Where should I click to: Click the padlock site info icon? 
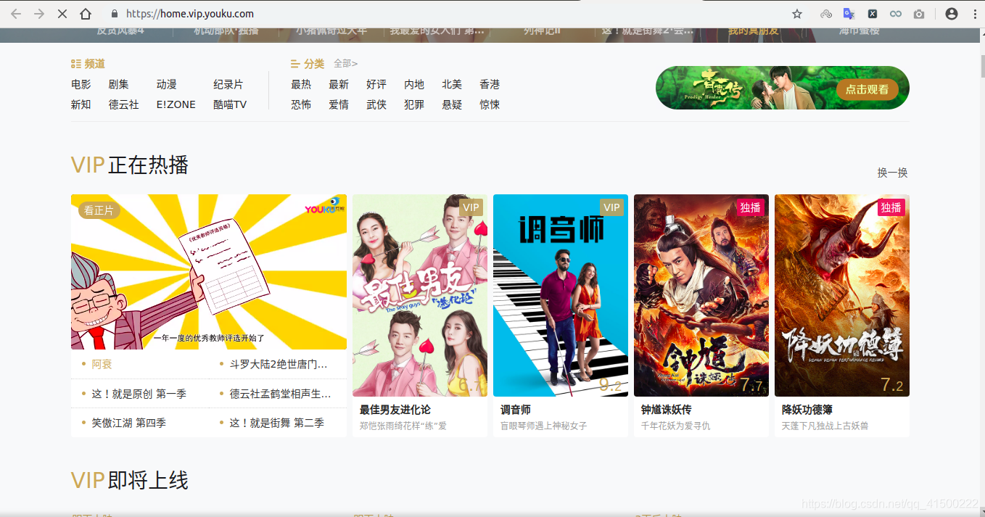114,14
